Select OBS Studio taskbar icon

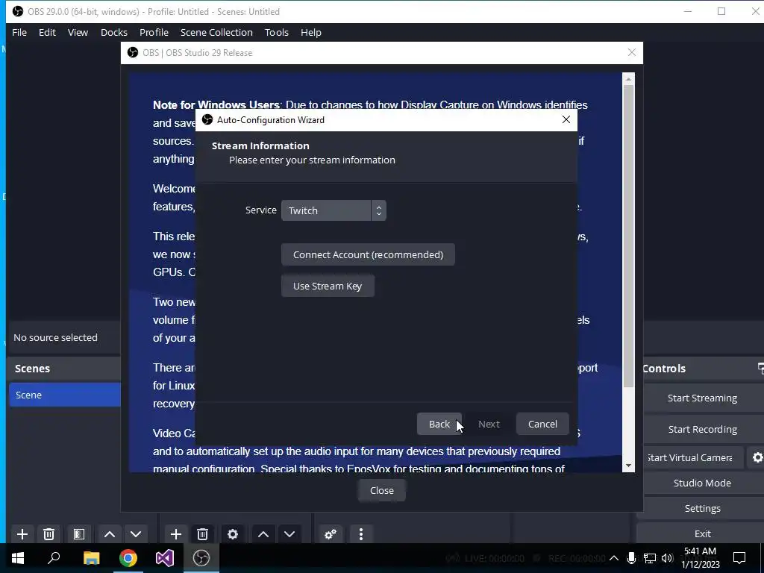[201, 558]
